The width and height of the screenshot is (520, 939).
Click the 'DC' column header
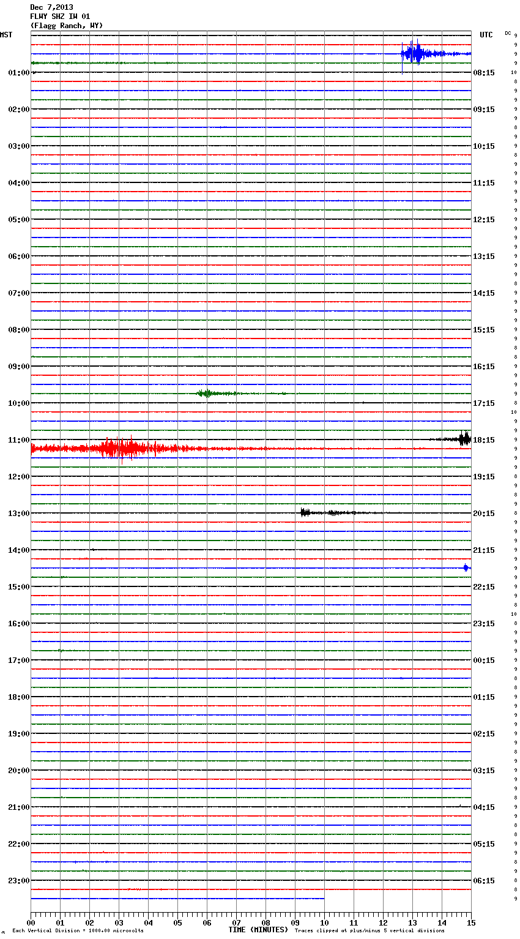pyautogui.click(x=508, y=33)
